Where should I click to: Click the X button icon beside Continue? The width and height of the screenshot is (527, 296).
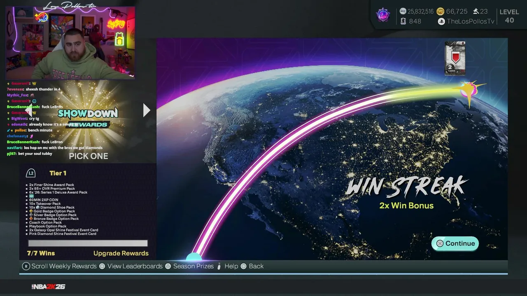pyautogui.click(x=440, y=243)
